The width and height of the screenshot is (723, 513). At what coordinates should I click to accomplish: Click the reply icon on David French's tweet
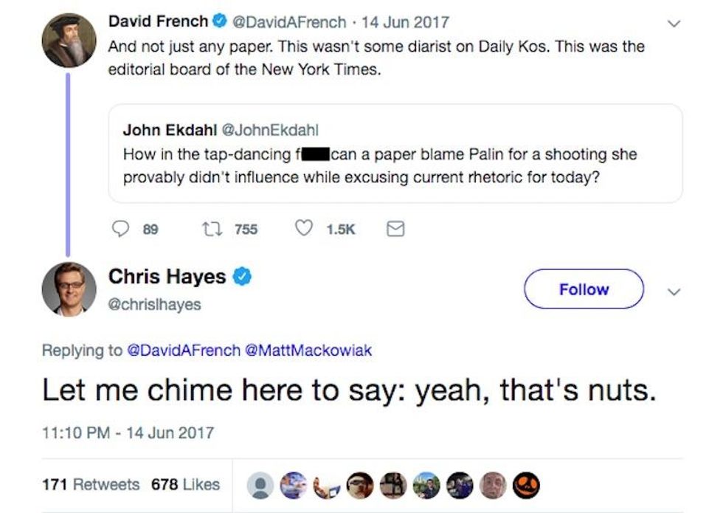[x=120, y=230]
